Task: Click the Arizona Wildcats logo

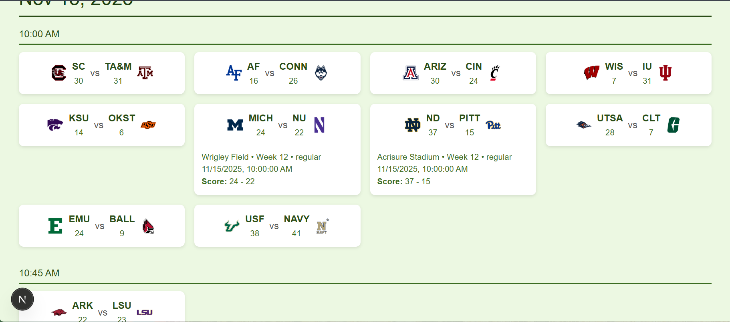Action: point(411,73)
